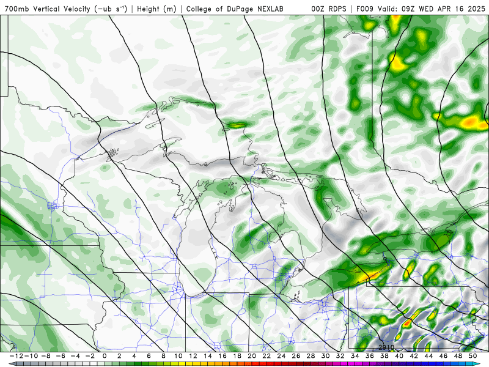Image resolution: width=489 pixels, height=367 pixels.
Task: Click the '2910' height contour label
Action: pos(386,347)
